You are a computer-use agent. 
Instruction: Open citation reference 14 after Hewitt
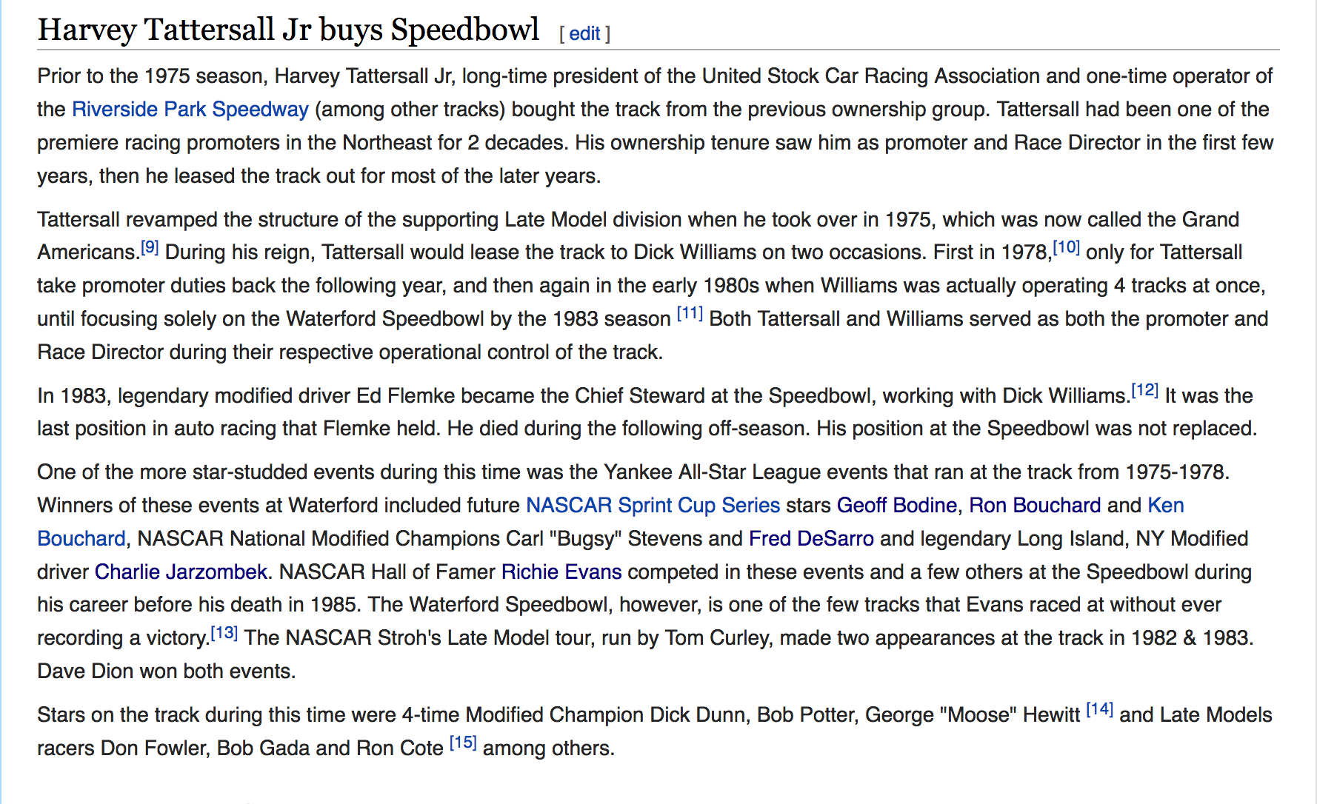[1100, 709]
